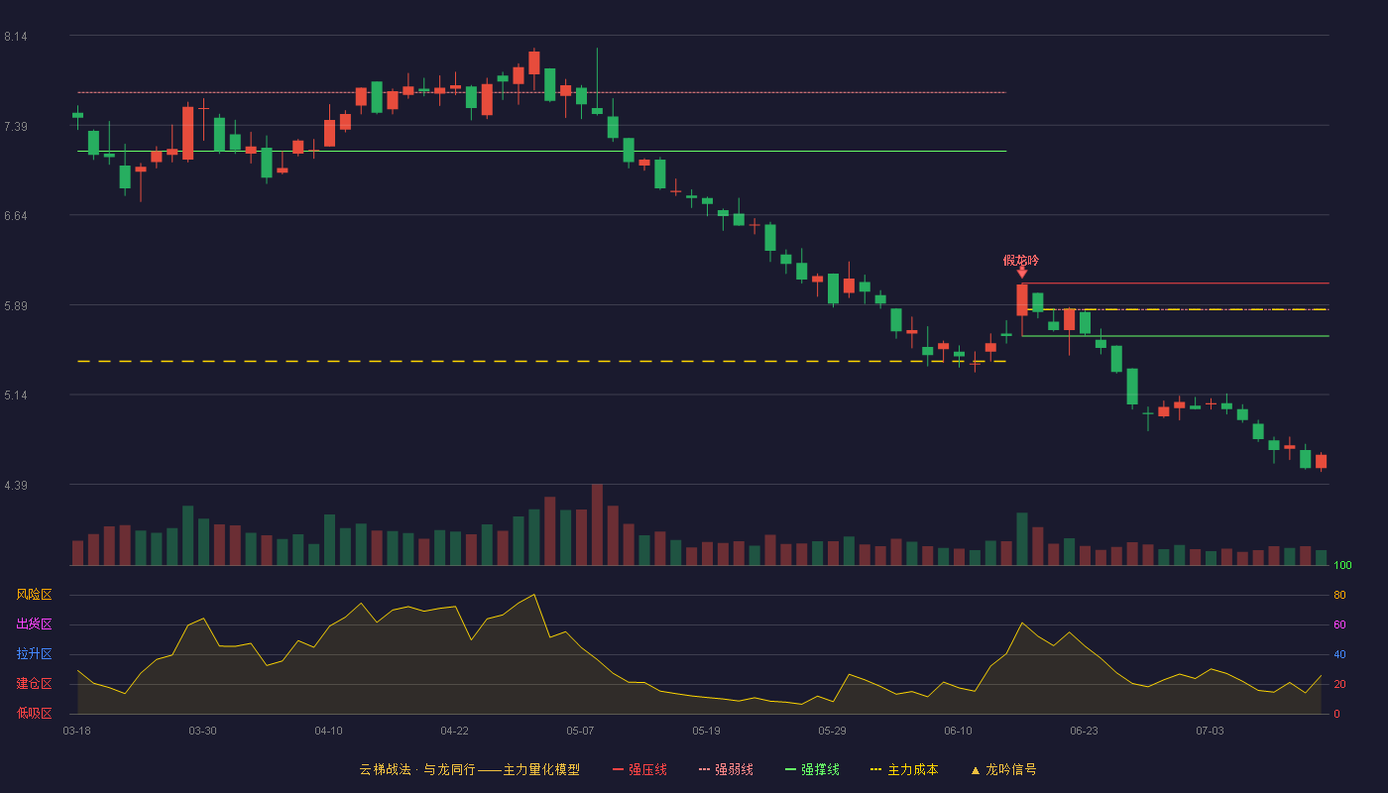The height and width of the screenshot is (793, 1388).
Task: Click the 04-10 date label
Action: click(x=328, y=731)
